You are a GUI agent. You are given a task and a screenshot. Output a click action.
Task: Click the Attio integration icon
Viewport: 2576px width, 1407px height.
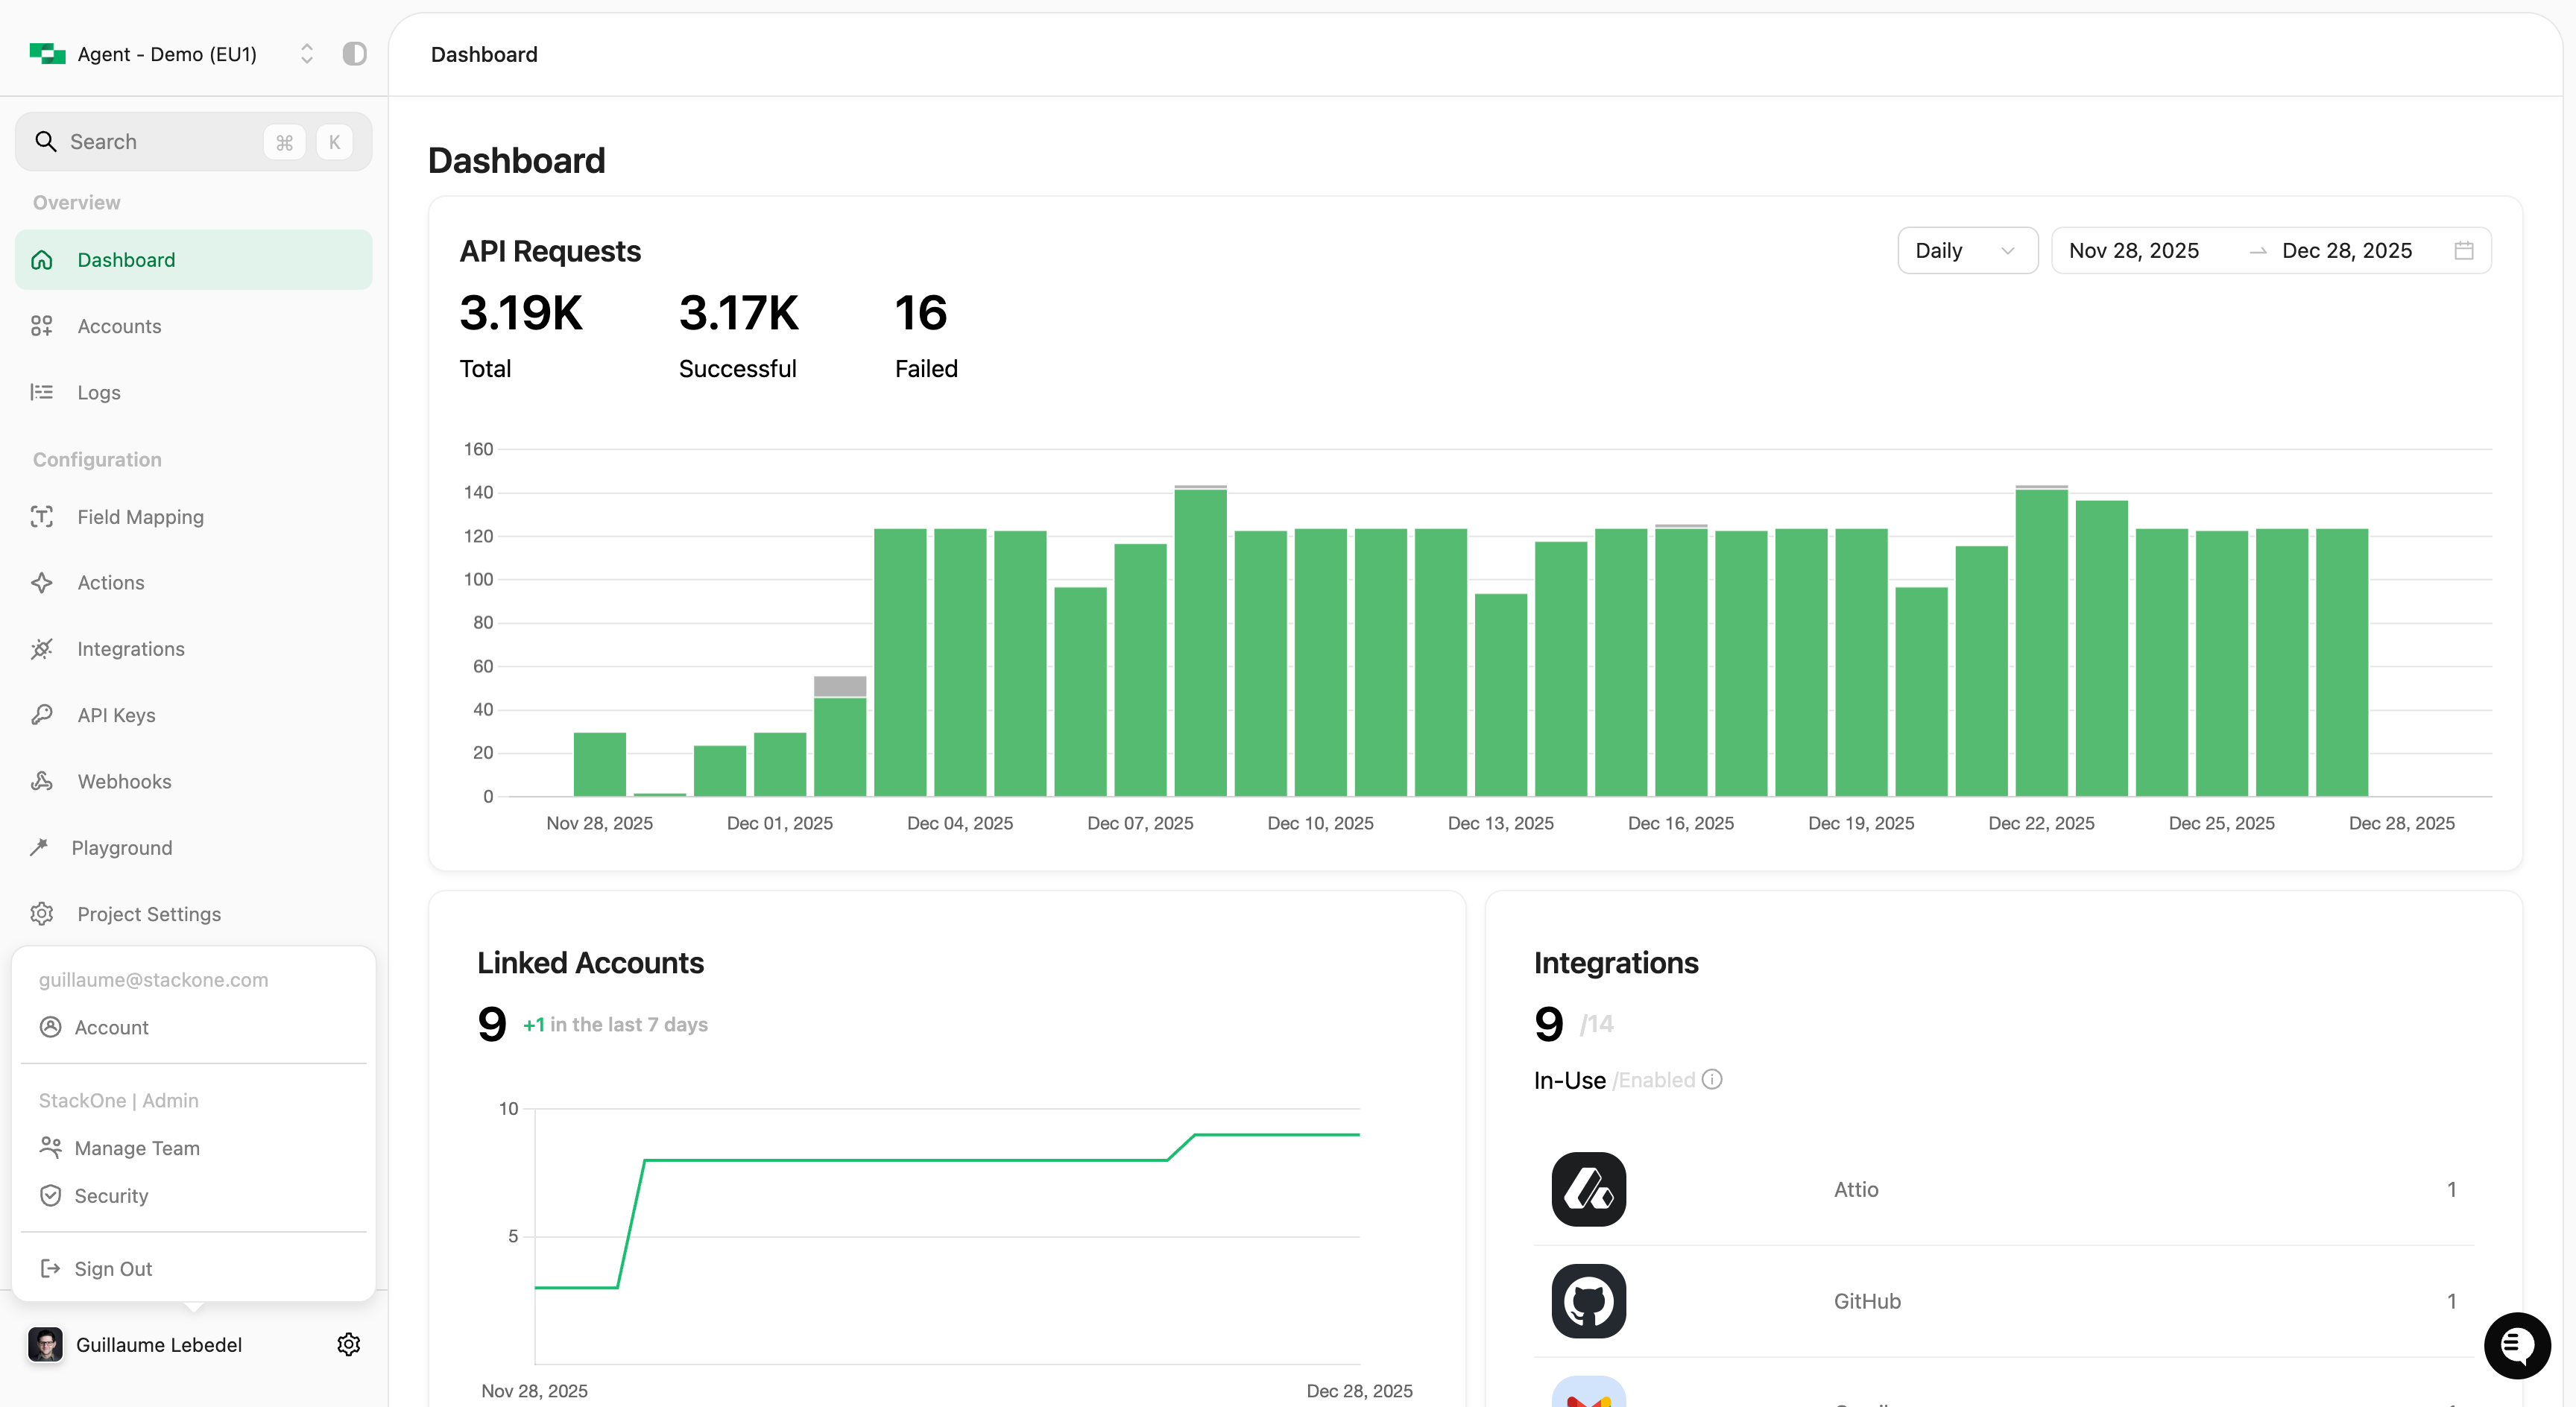tap(1588, 1190)
